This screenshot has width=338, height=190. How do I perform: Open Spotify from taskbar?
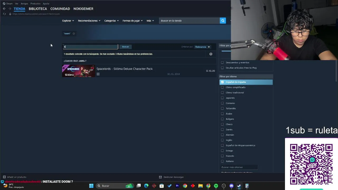pyautogui.click(x=216, y=186)
